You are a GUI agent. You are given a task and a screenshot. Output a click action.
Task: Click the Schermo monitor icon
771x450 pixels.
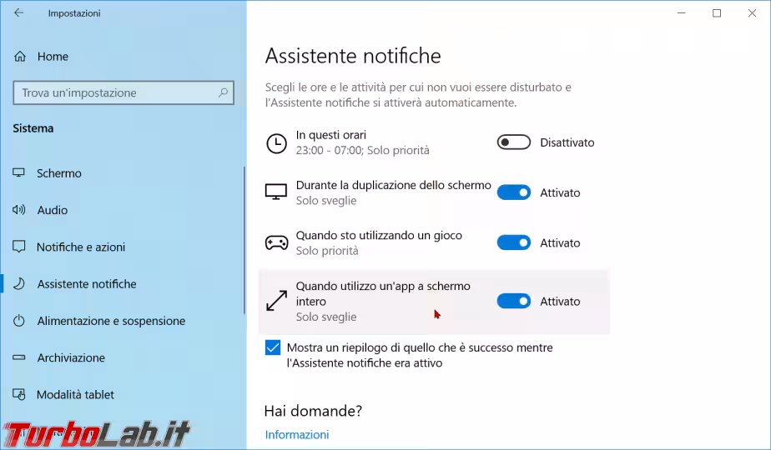pyautogui.click(x=18, y=173)
